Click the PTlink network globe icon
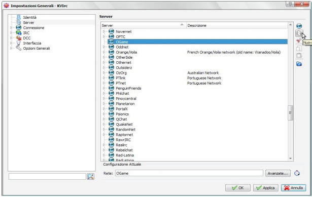 click(111, 78)
